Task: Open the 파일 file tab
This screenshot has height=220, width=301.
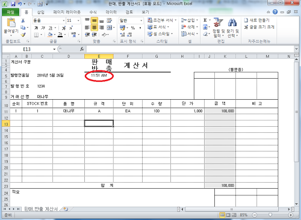Action: coord(10,12)
